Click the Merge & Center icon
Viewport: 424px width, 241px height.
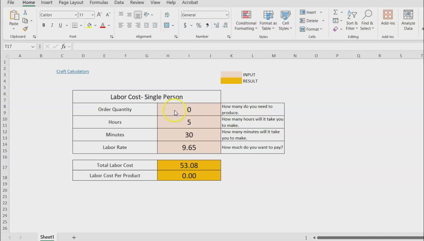pos(167,25)
